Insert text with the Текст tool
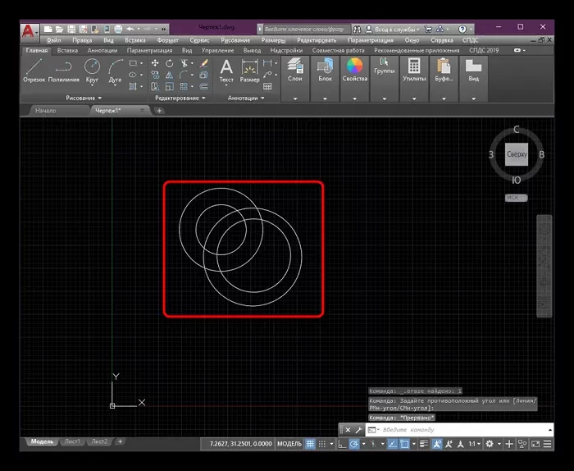 [226, 71]
